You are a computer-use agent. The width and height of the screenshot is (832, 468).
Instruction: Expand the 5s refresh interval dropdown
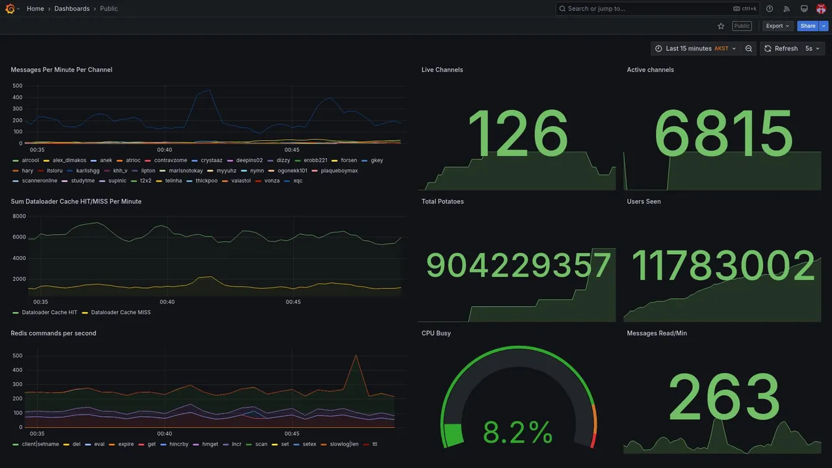tap(813, 49)
